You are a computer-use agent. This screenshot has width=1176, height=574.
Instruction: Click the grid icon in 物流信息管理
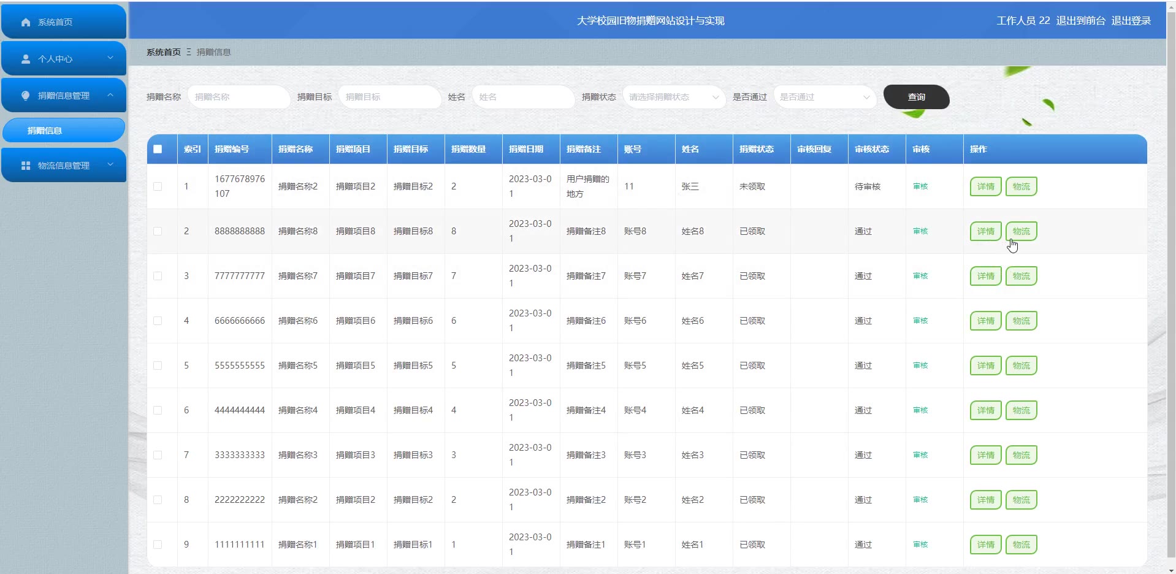coord(26,166)
